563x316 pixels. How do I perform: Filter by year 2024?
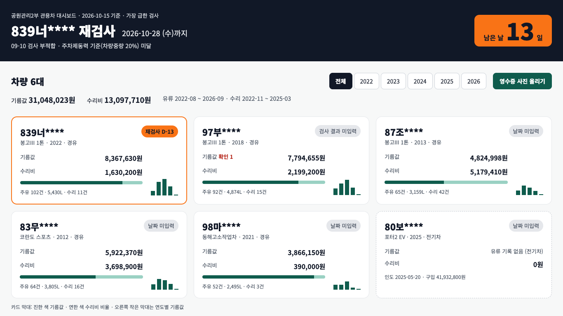tap(420, 81)
